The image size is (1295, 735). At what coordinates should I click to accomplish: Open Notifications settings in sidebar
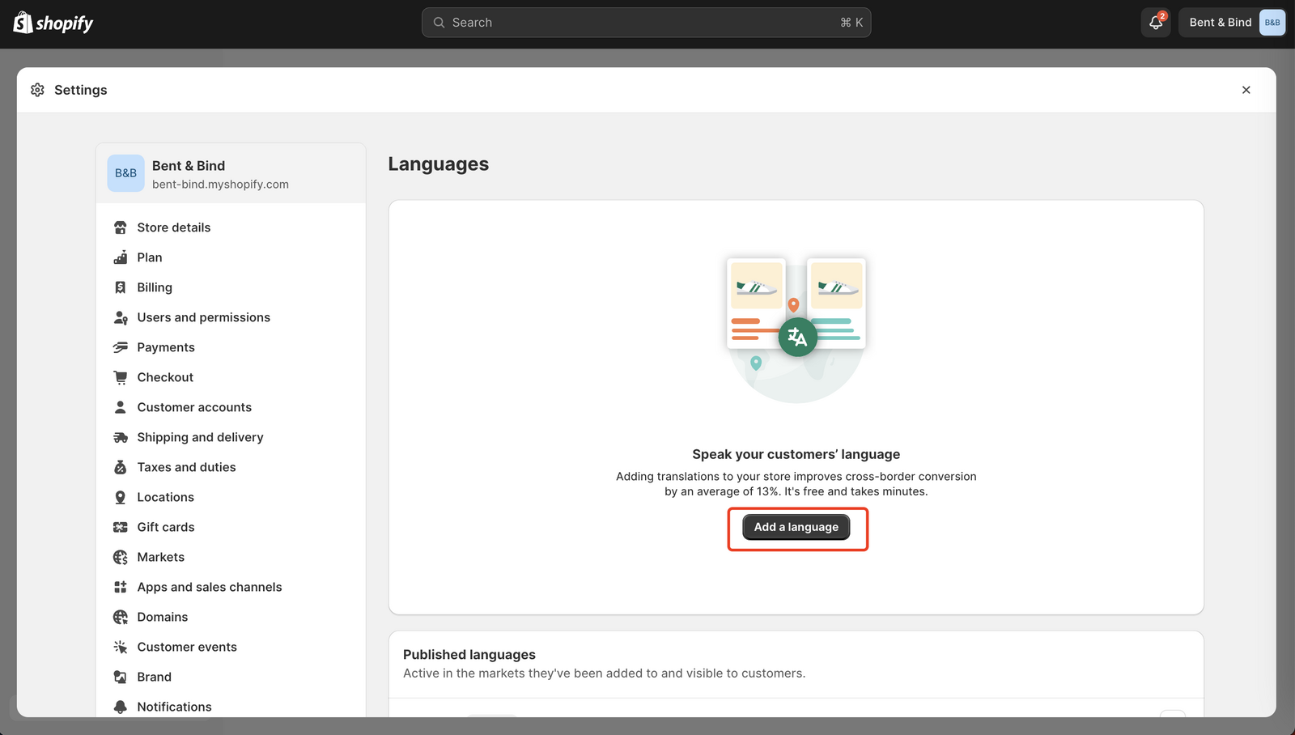(174, 707)
